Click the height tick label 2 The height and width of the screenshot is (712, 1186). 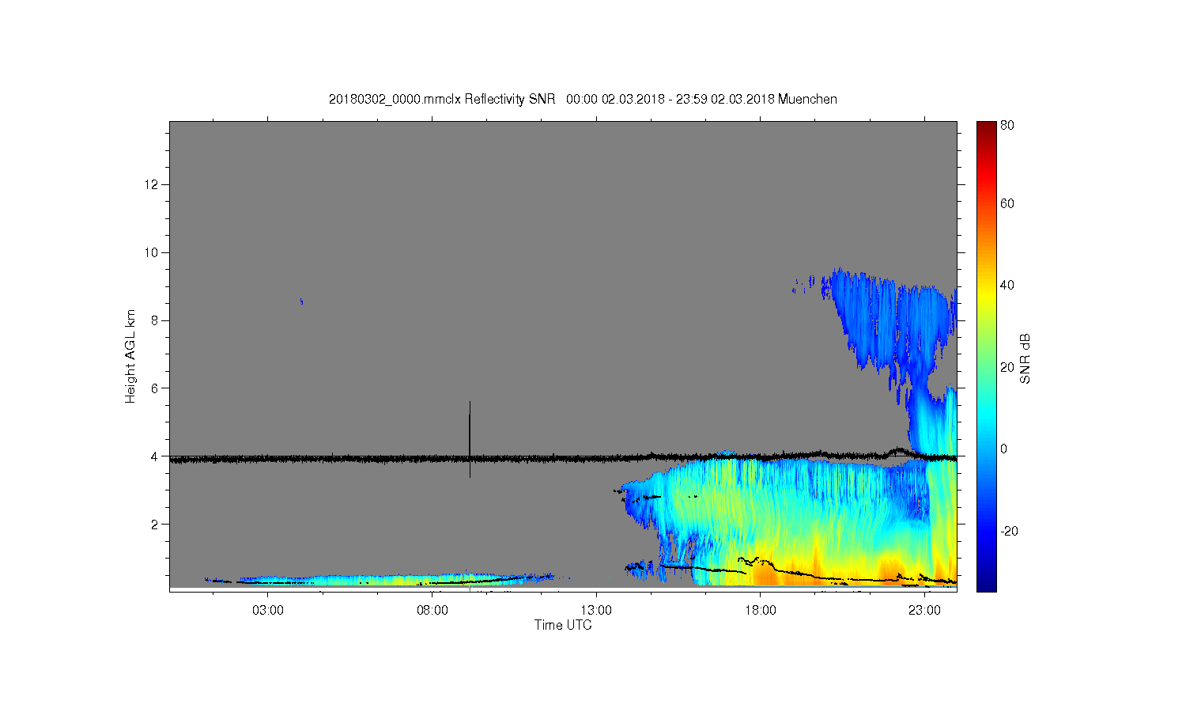(x=156, y=525)
